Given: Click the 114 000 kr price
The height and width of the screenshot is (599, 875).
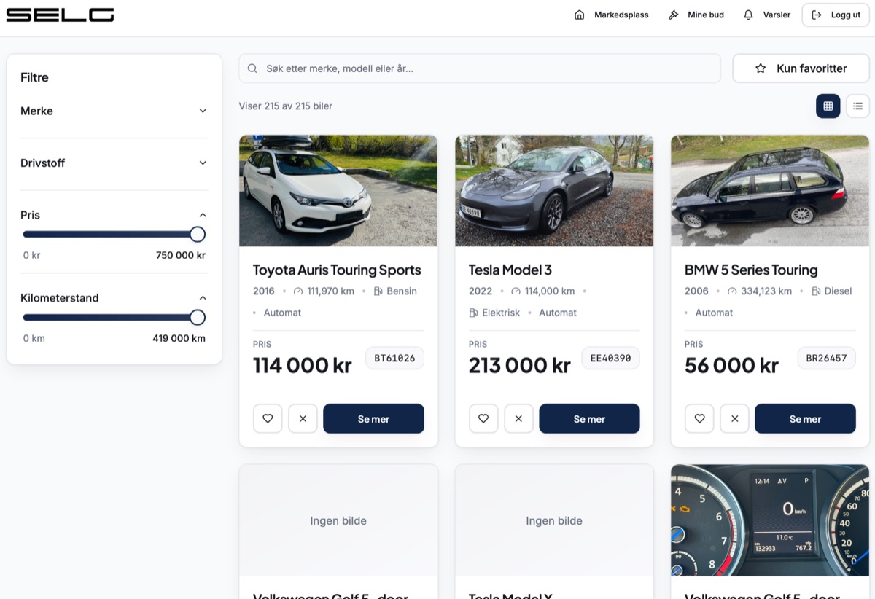Looking at the screenshot, I should 303,365.
